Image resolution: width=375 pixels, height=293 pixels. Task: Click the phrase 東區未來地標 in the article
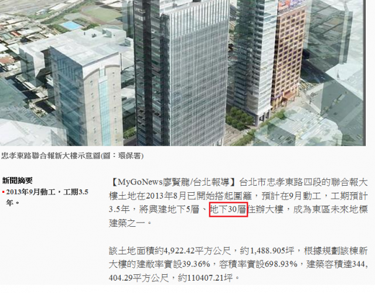click(340, 210)
